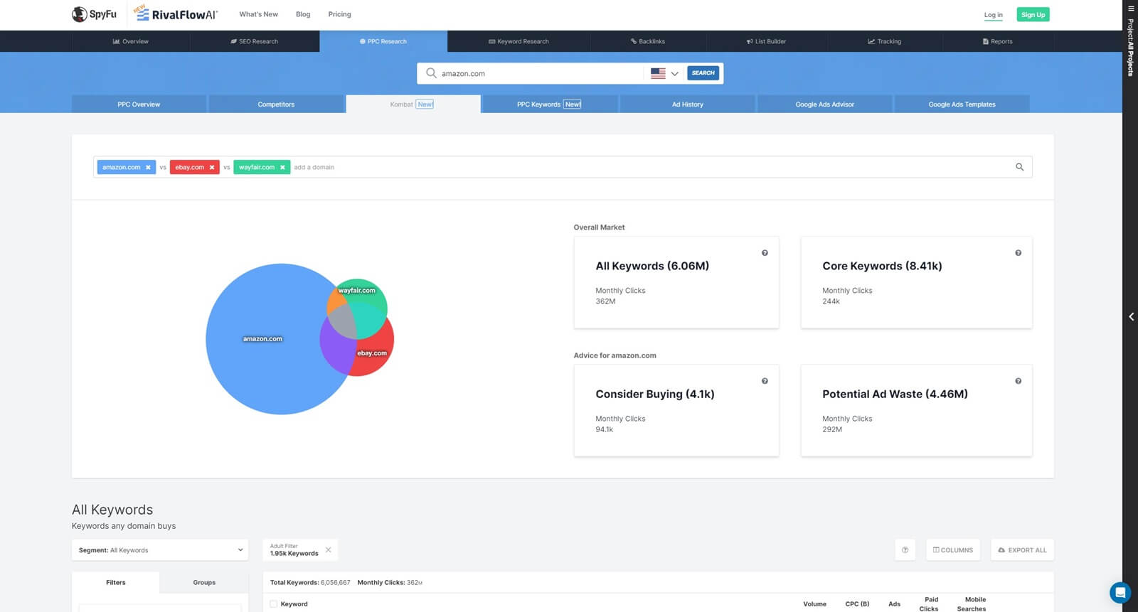The image size is (1138, 612).
Task: Toggle the select-all Keyword checkbox
Action: tap(273, 604)
